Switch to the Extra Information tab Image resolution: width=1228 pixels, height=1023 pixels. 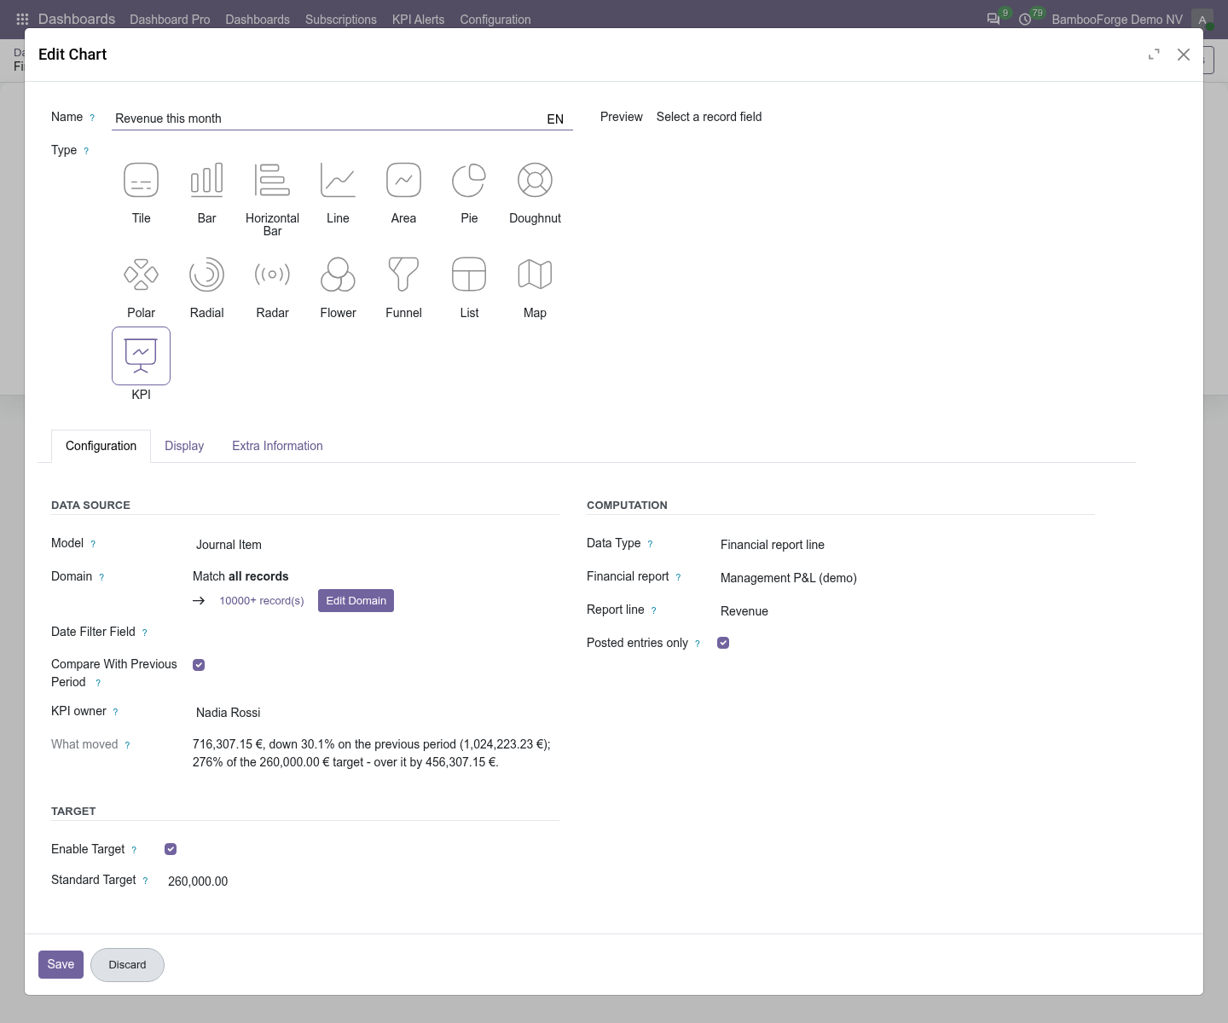[277, 446]
